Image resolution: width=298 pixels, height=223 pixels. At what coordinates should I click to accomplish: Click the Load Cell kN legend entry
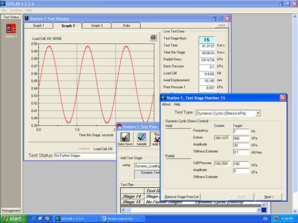[x=95, y=149]
